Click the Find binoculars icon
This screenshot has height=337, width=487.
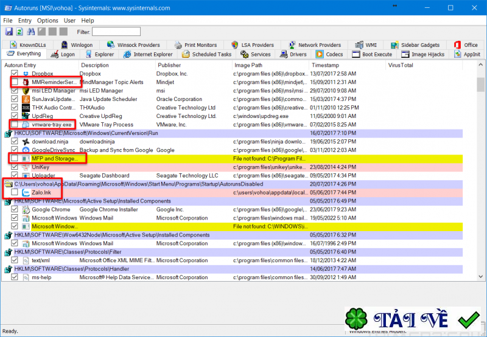pos(31,32)
